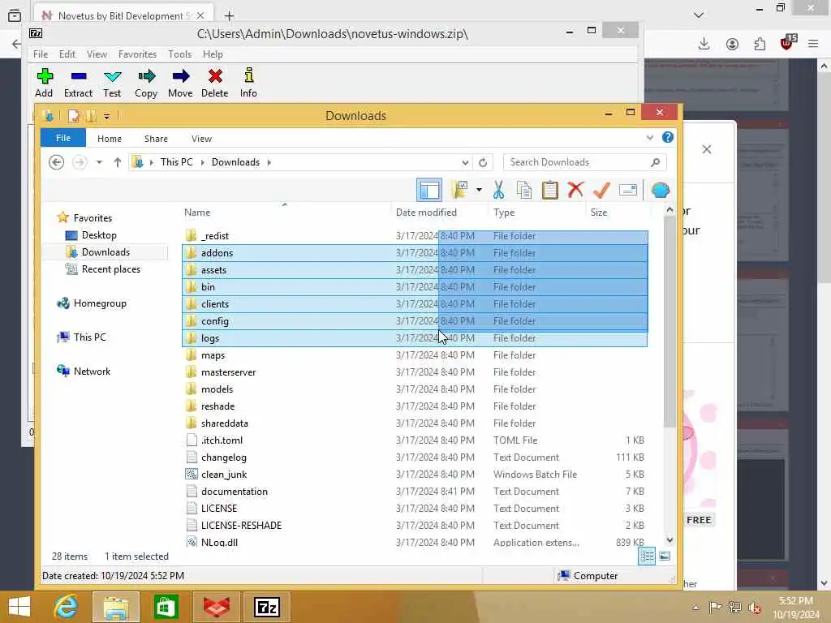Open the Share ribbon tab

[156, 138]
